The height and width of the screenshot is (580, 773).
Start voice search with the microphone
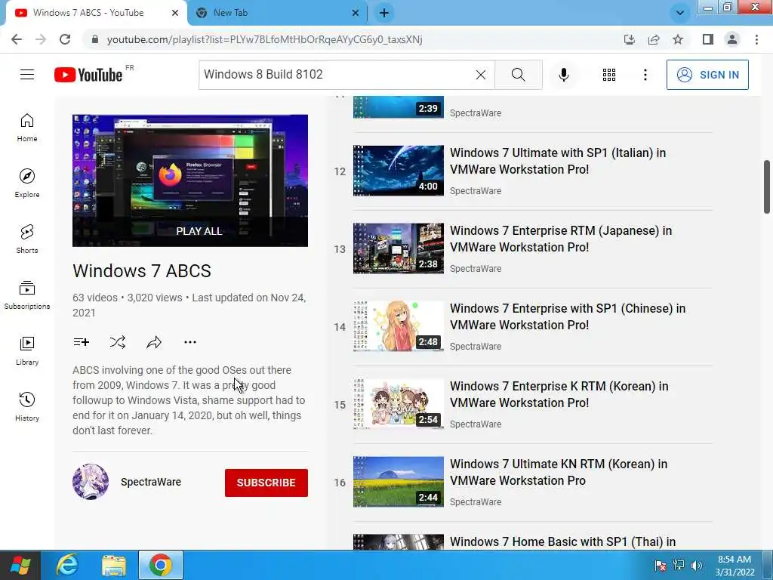click(563, 75)
